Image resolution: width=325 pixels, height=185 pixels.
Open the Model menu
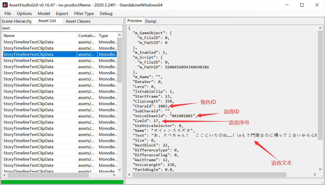[x=44, y=13]
